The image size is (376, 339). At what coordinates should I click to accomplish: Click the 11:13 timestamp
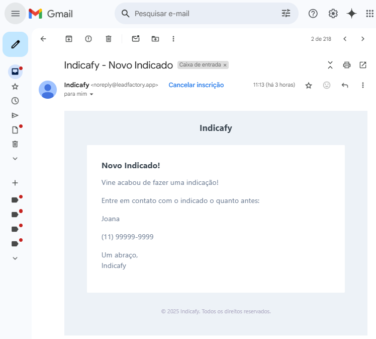pyautogui.click(x=274, y=85)
